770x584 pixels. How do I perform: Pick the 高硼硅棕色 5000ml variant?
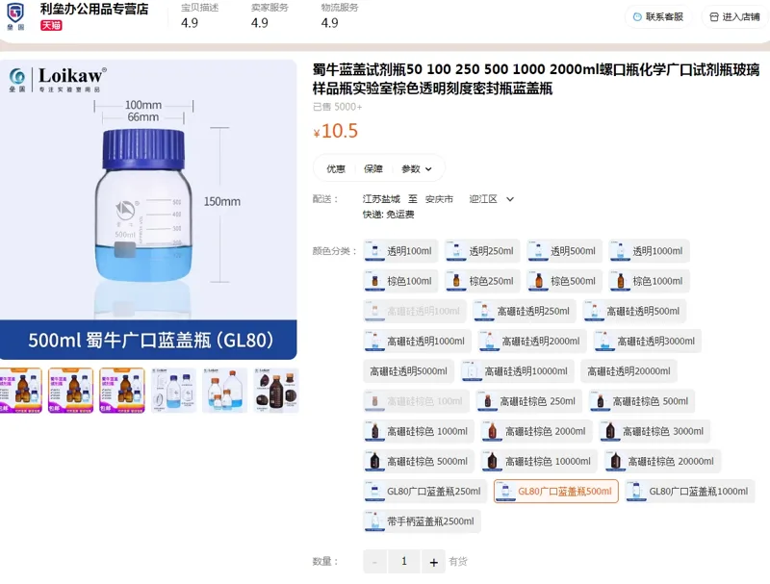point(419,461)
